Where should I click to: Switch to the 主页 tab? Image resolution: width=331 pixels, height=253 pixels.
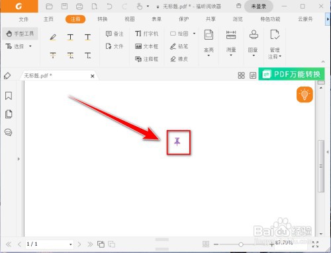click(x=48, y=19)
